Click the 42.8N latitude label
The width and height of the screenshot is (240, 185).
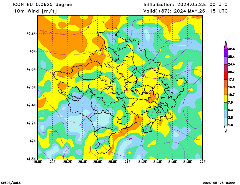click(x=31, y=69)
